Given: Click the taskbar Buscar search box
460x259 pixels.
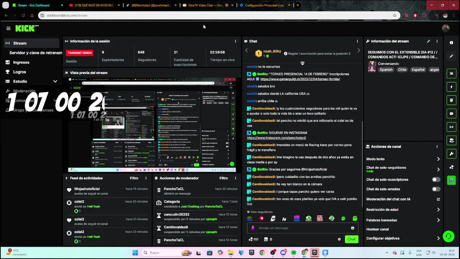Looking at the screenshot, I should 167,253.
